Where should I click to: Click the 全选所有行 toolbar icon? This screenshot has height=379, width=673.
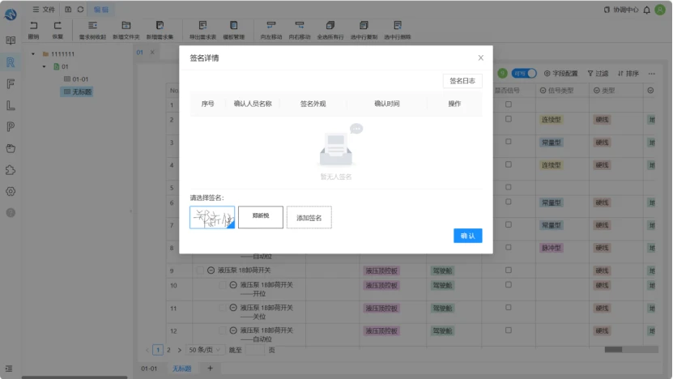pos(330,26)
